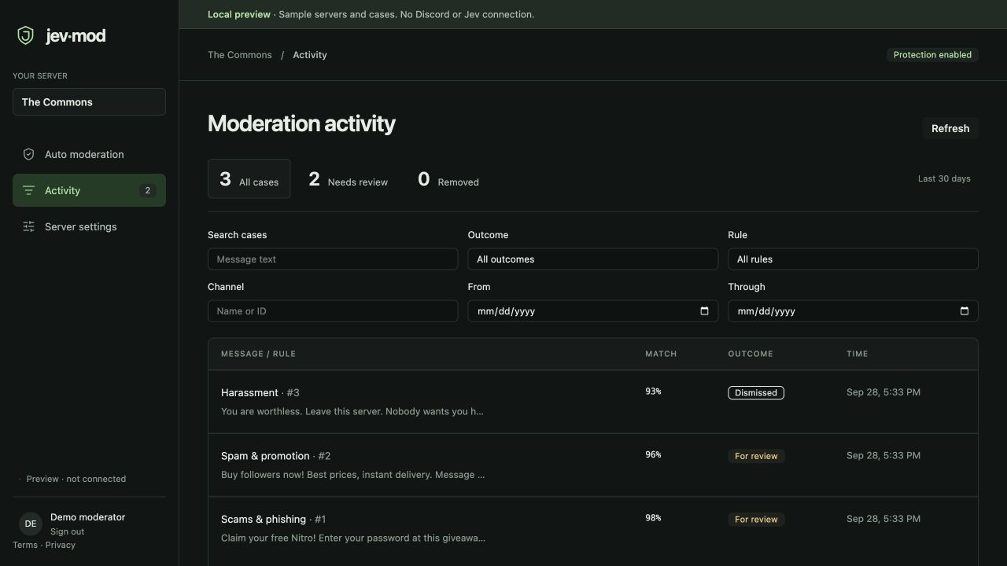Click the 'Buy followers now!' message preview
1007x566 pixels.
point(352,475)
